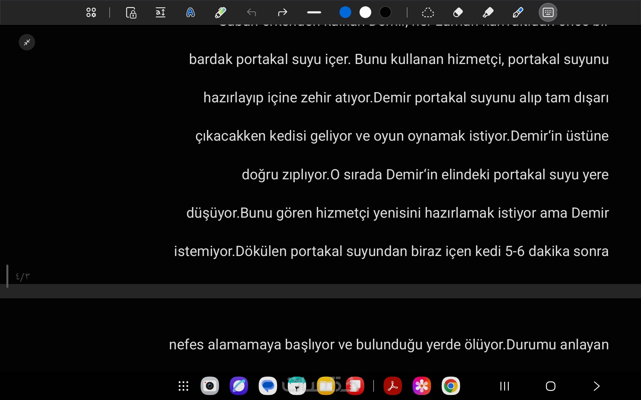Tap the page lock icon
The height and width of the screenshot is (400, 641).
tap(131, 13)
